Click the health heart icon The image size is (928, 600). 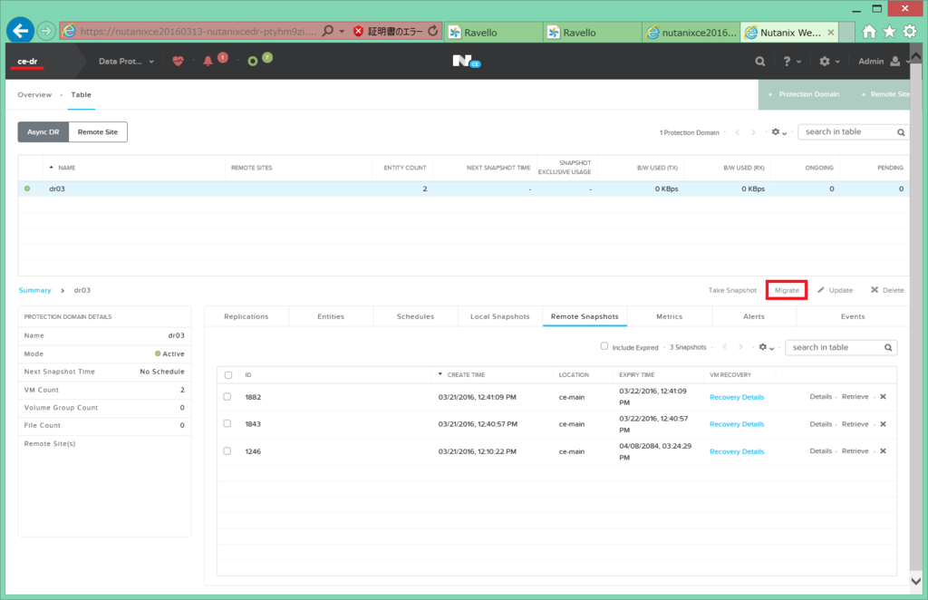click(178, 61)
